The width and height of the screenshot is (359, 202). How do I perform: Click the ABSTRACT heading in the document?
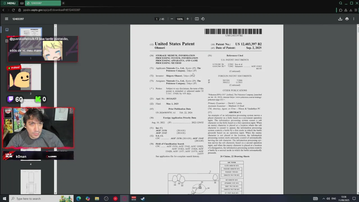pos(235,112)
